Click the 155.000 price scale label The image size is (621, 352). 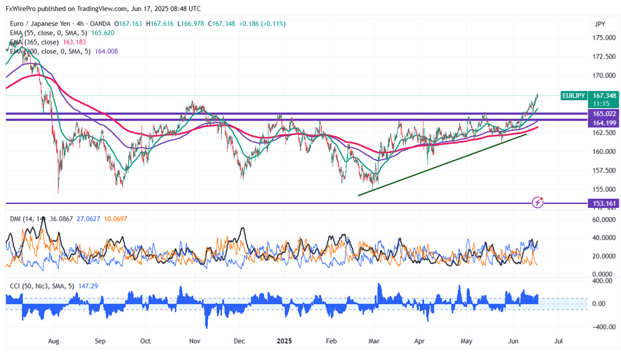coord(604,189)
